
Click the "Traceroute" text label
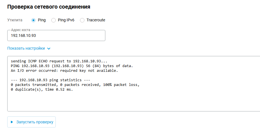point(96,20)
